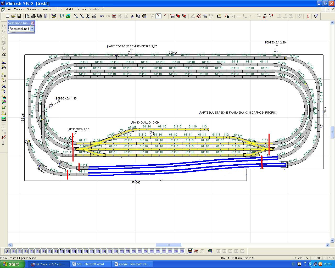335x268 pixels.
Task: Open the Moduli menu
Action: click(x=69, y=9)
